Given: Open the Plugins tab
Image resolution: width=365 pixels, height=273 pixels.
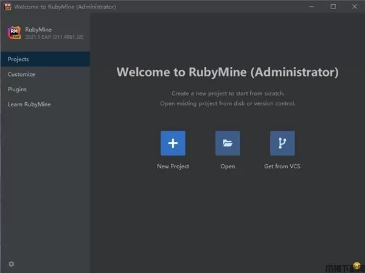Looking at the screenshot, I should [x=17, y=89].
